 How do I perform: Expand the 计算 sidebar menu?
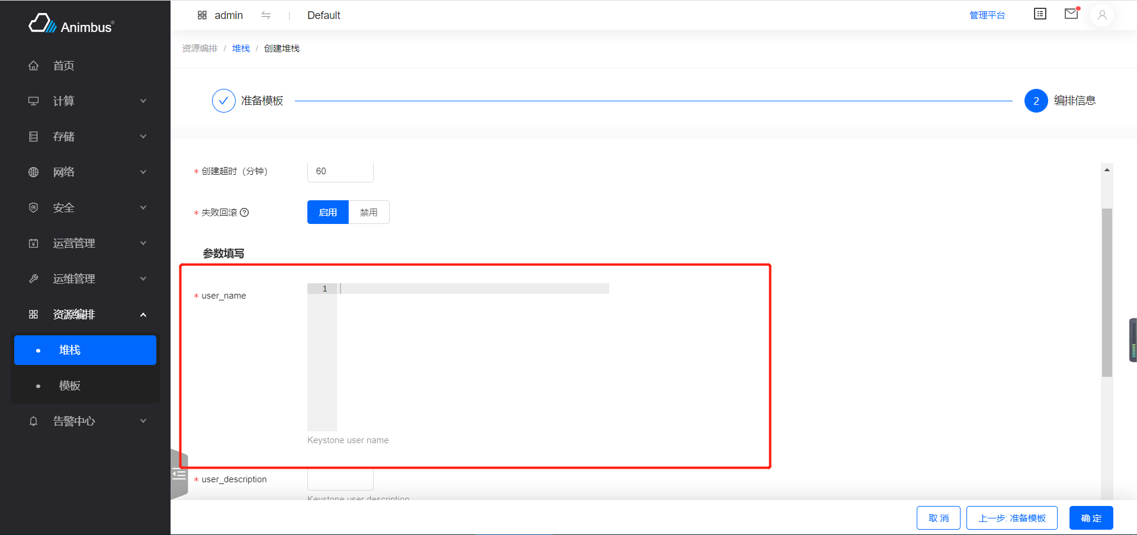coord(85,101)
